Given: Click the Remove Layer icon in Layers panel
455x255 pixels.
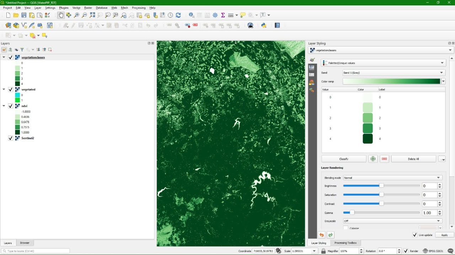Looking at the screenshot, I should [x=50, y=50].
